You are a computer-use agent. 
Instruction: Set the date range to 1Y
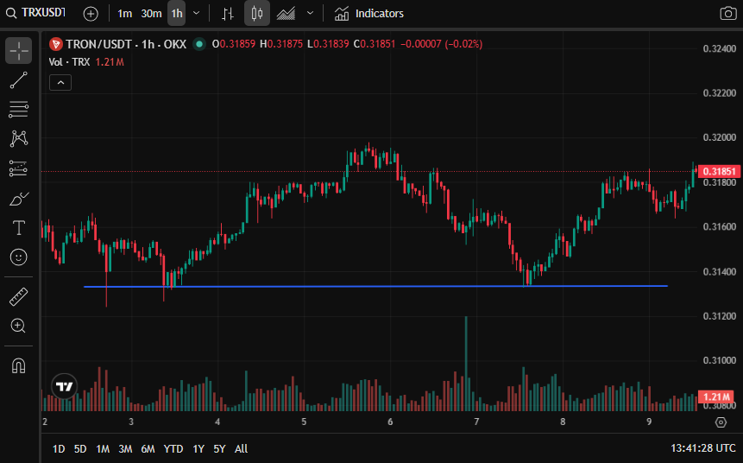198,449
